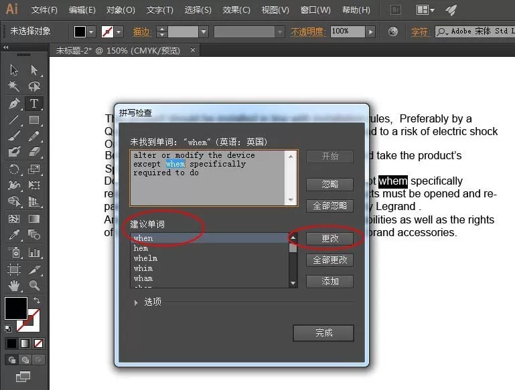Select the Hand tool
The height and width of the screenshot is (390, 515).
pyautogui.click(x=14, y=286)
